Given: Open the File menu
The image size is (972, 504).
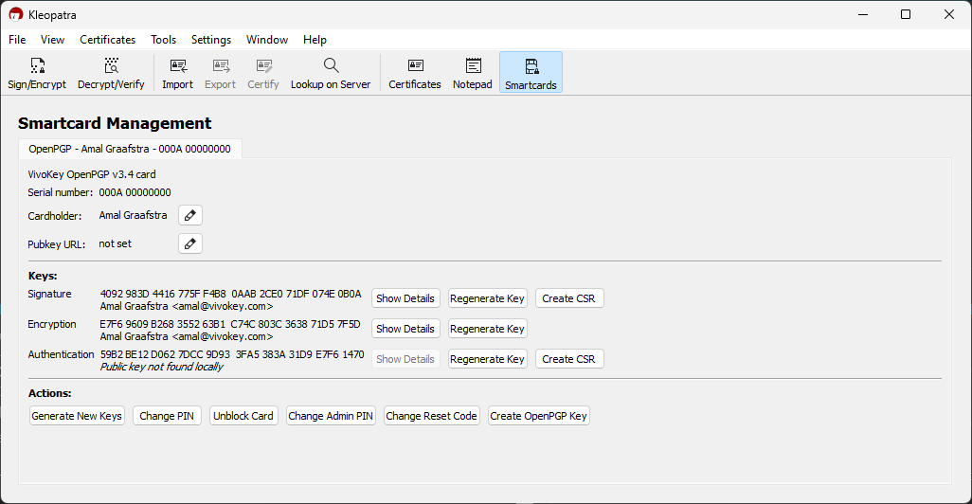Looking at the screenshot, I should pos(17,40).
